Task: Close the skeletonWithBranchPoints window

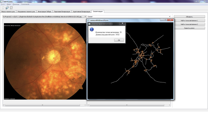Action: [170, 20]
